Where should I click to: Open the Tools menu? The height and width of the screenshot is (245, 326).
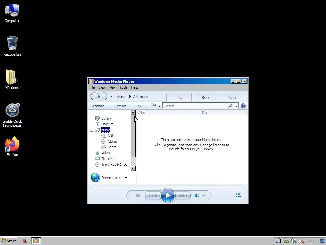(123, 87)
